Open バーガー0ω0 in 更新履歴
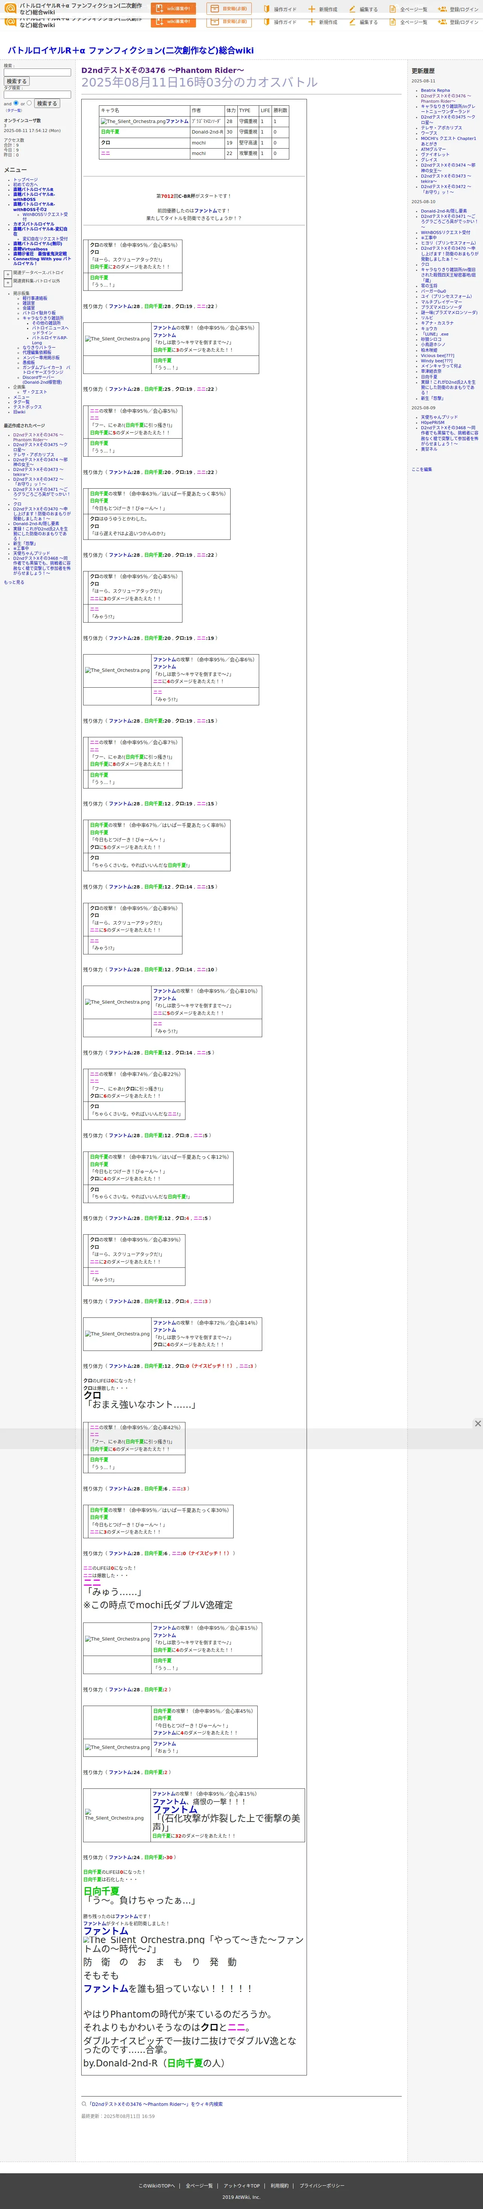483x2209 pixels. [433, 291]
